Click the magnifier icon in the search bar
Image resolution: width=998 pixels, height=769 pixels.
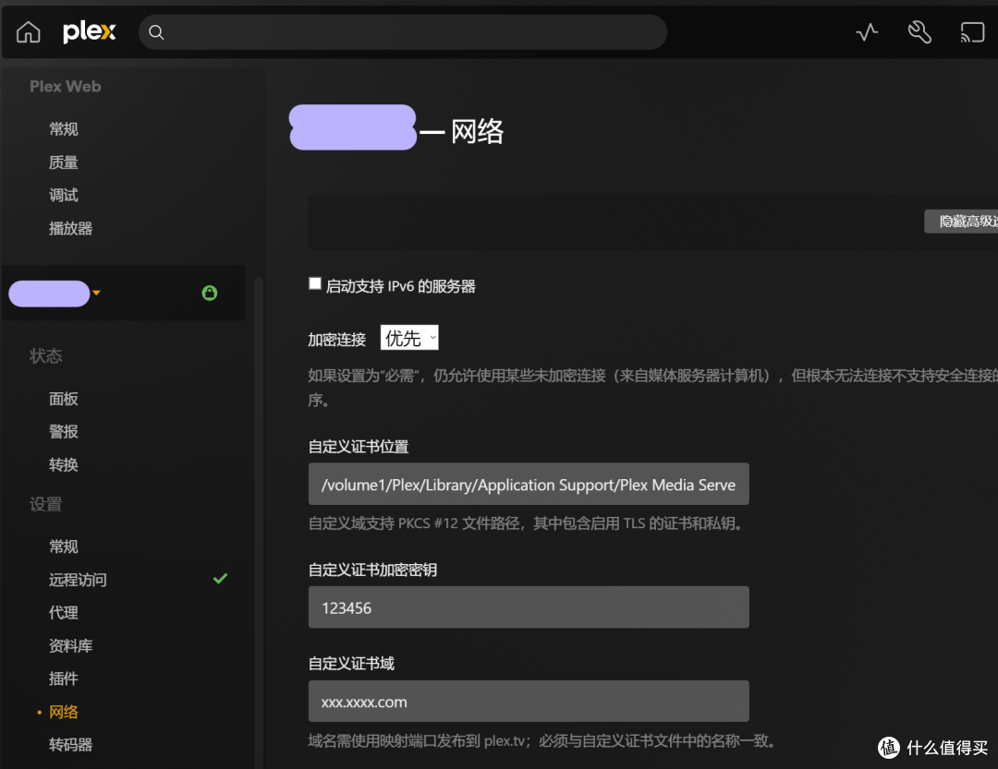click(155, 31)
